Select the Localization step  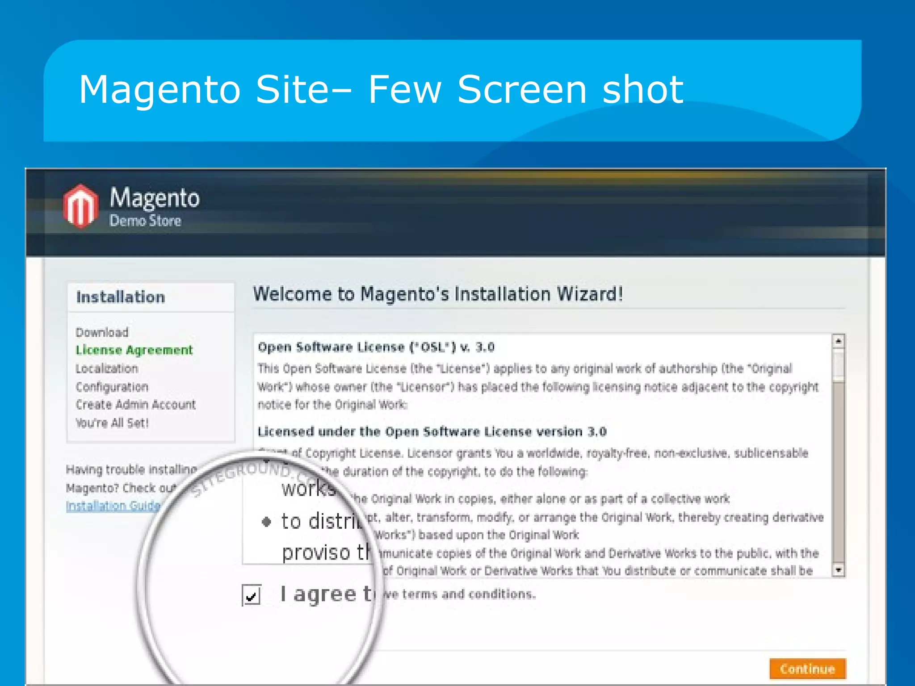[x=107, y=368]
